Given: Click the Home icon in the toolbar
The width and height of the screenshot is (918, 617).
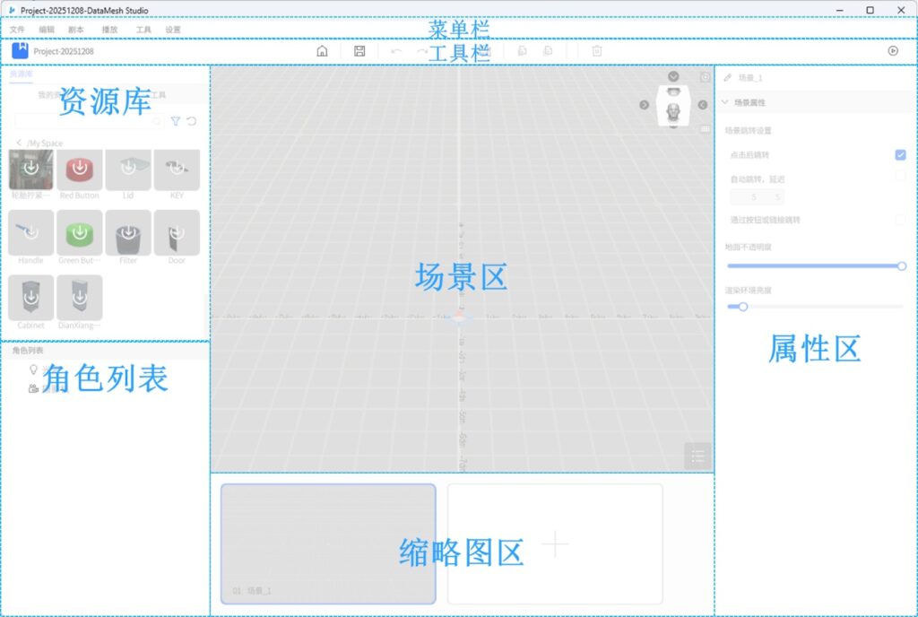Looking at the screenshot, I should [x=322, y=51].
